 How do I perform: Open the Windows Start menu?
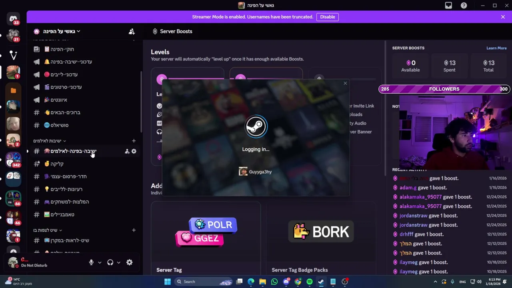168,282
